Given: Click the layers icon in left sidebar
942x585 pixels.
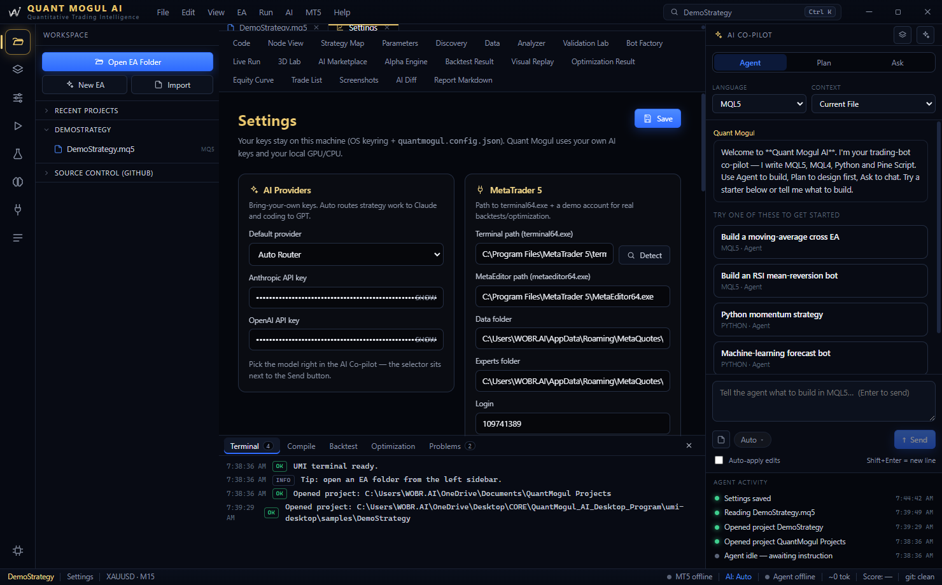Looking at the screenshot, I should tap(18, 69).
